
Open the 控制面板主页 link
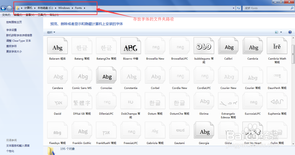coord(14,22)
